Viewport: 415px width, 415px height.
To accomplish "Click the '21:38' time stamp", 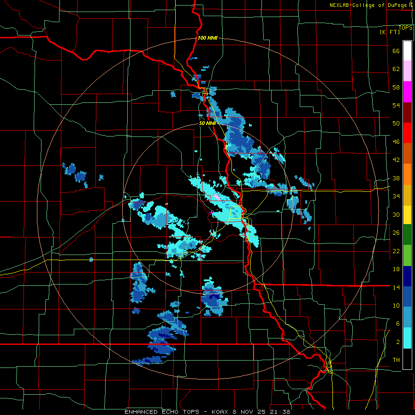I will coord(280,412).
